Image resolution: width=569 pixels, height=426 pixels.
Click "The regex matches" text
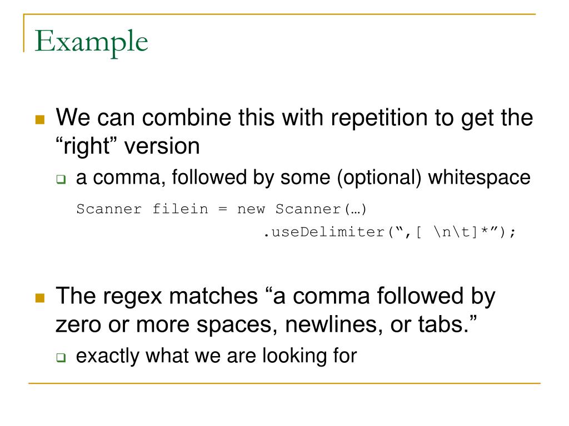(x=157, y=296)
